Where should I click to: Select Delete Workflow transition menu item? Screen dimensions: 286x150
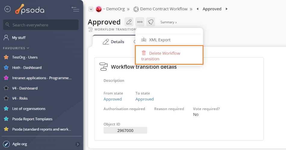click(x=169, y=55)
